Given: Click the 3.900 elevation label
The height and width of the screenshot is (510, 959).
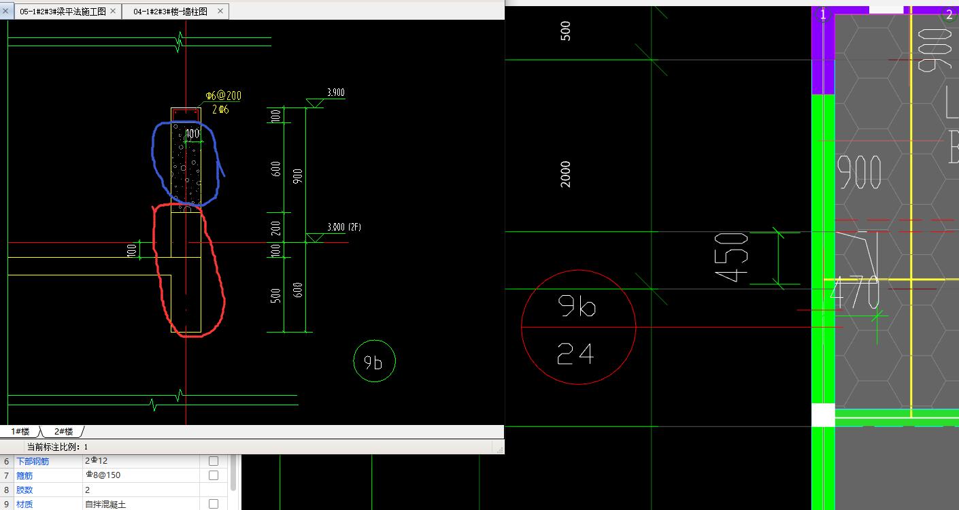Looking at the screenshot, I should pyautogui.click(x=335, y=92).
